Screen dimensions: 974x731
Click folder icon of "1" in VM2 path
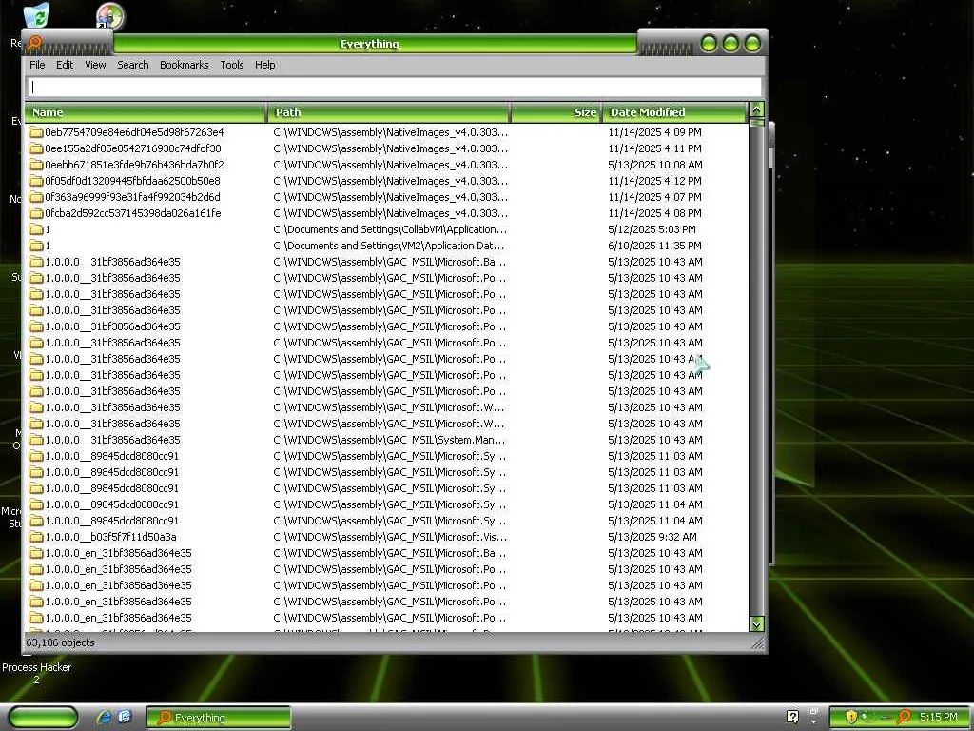36,246
